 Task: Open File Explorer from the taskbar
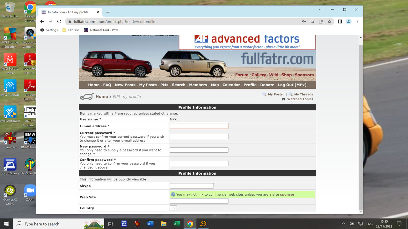click(x=164, y=224)
